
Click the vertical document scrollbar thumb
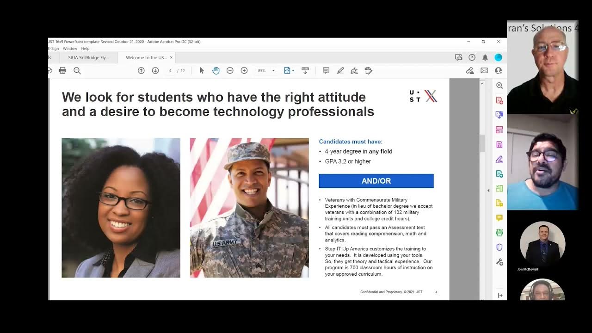coord(482,144)
